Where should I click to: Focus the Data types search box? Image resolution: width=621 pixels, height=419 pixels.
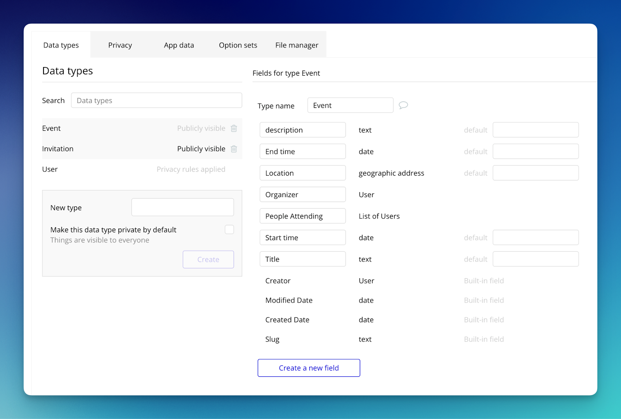[156, 100]
